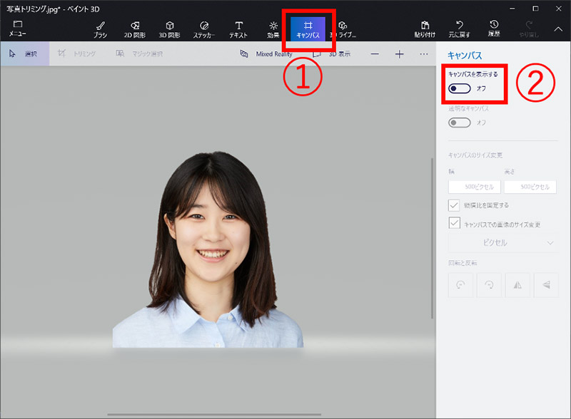Toggle the Show canvas (キャンバスを表示する) switch

(460, 88)
